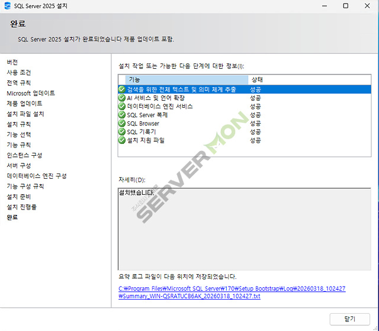
Task: Click the 인스턴스 구성 step in sidebar
Action: coord(24,155)
